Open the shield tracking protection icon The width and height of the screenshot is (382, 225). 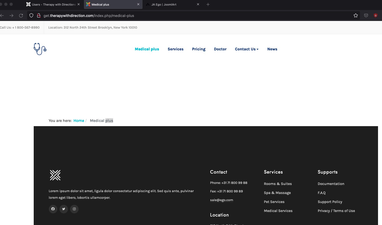pos(31,16)
